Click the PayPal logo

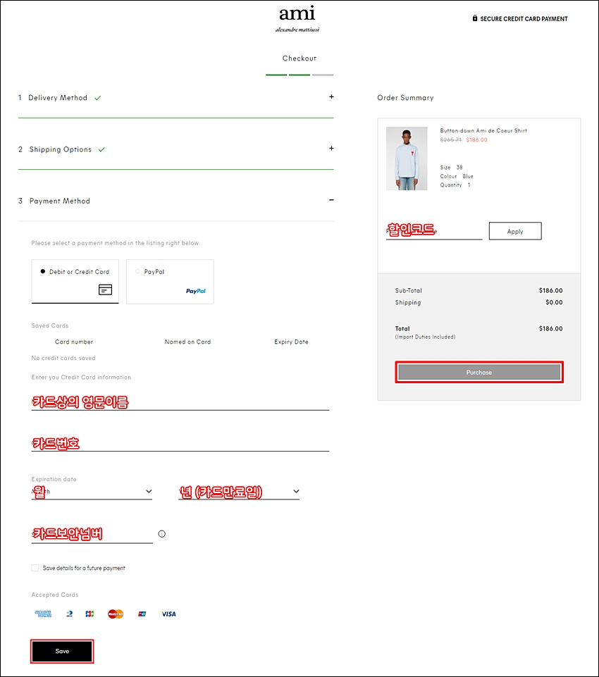[196, 291]
